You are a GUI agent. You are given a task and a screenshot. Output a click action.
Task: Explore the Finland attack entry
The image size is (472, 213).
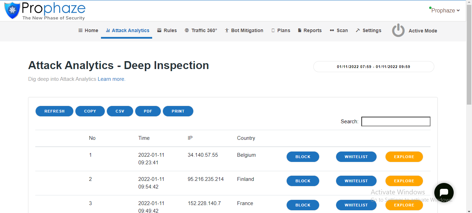click(404, 181)
